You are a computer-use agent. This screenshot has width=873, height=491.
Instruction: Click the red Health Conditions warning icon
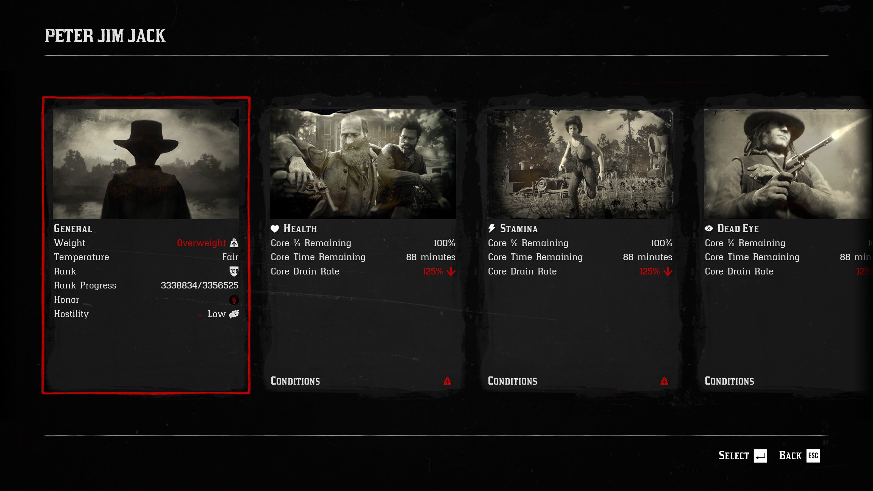point(447,381)
